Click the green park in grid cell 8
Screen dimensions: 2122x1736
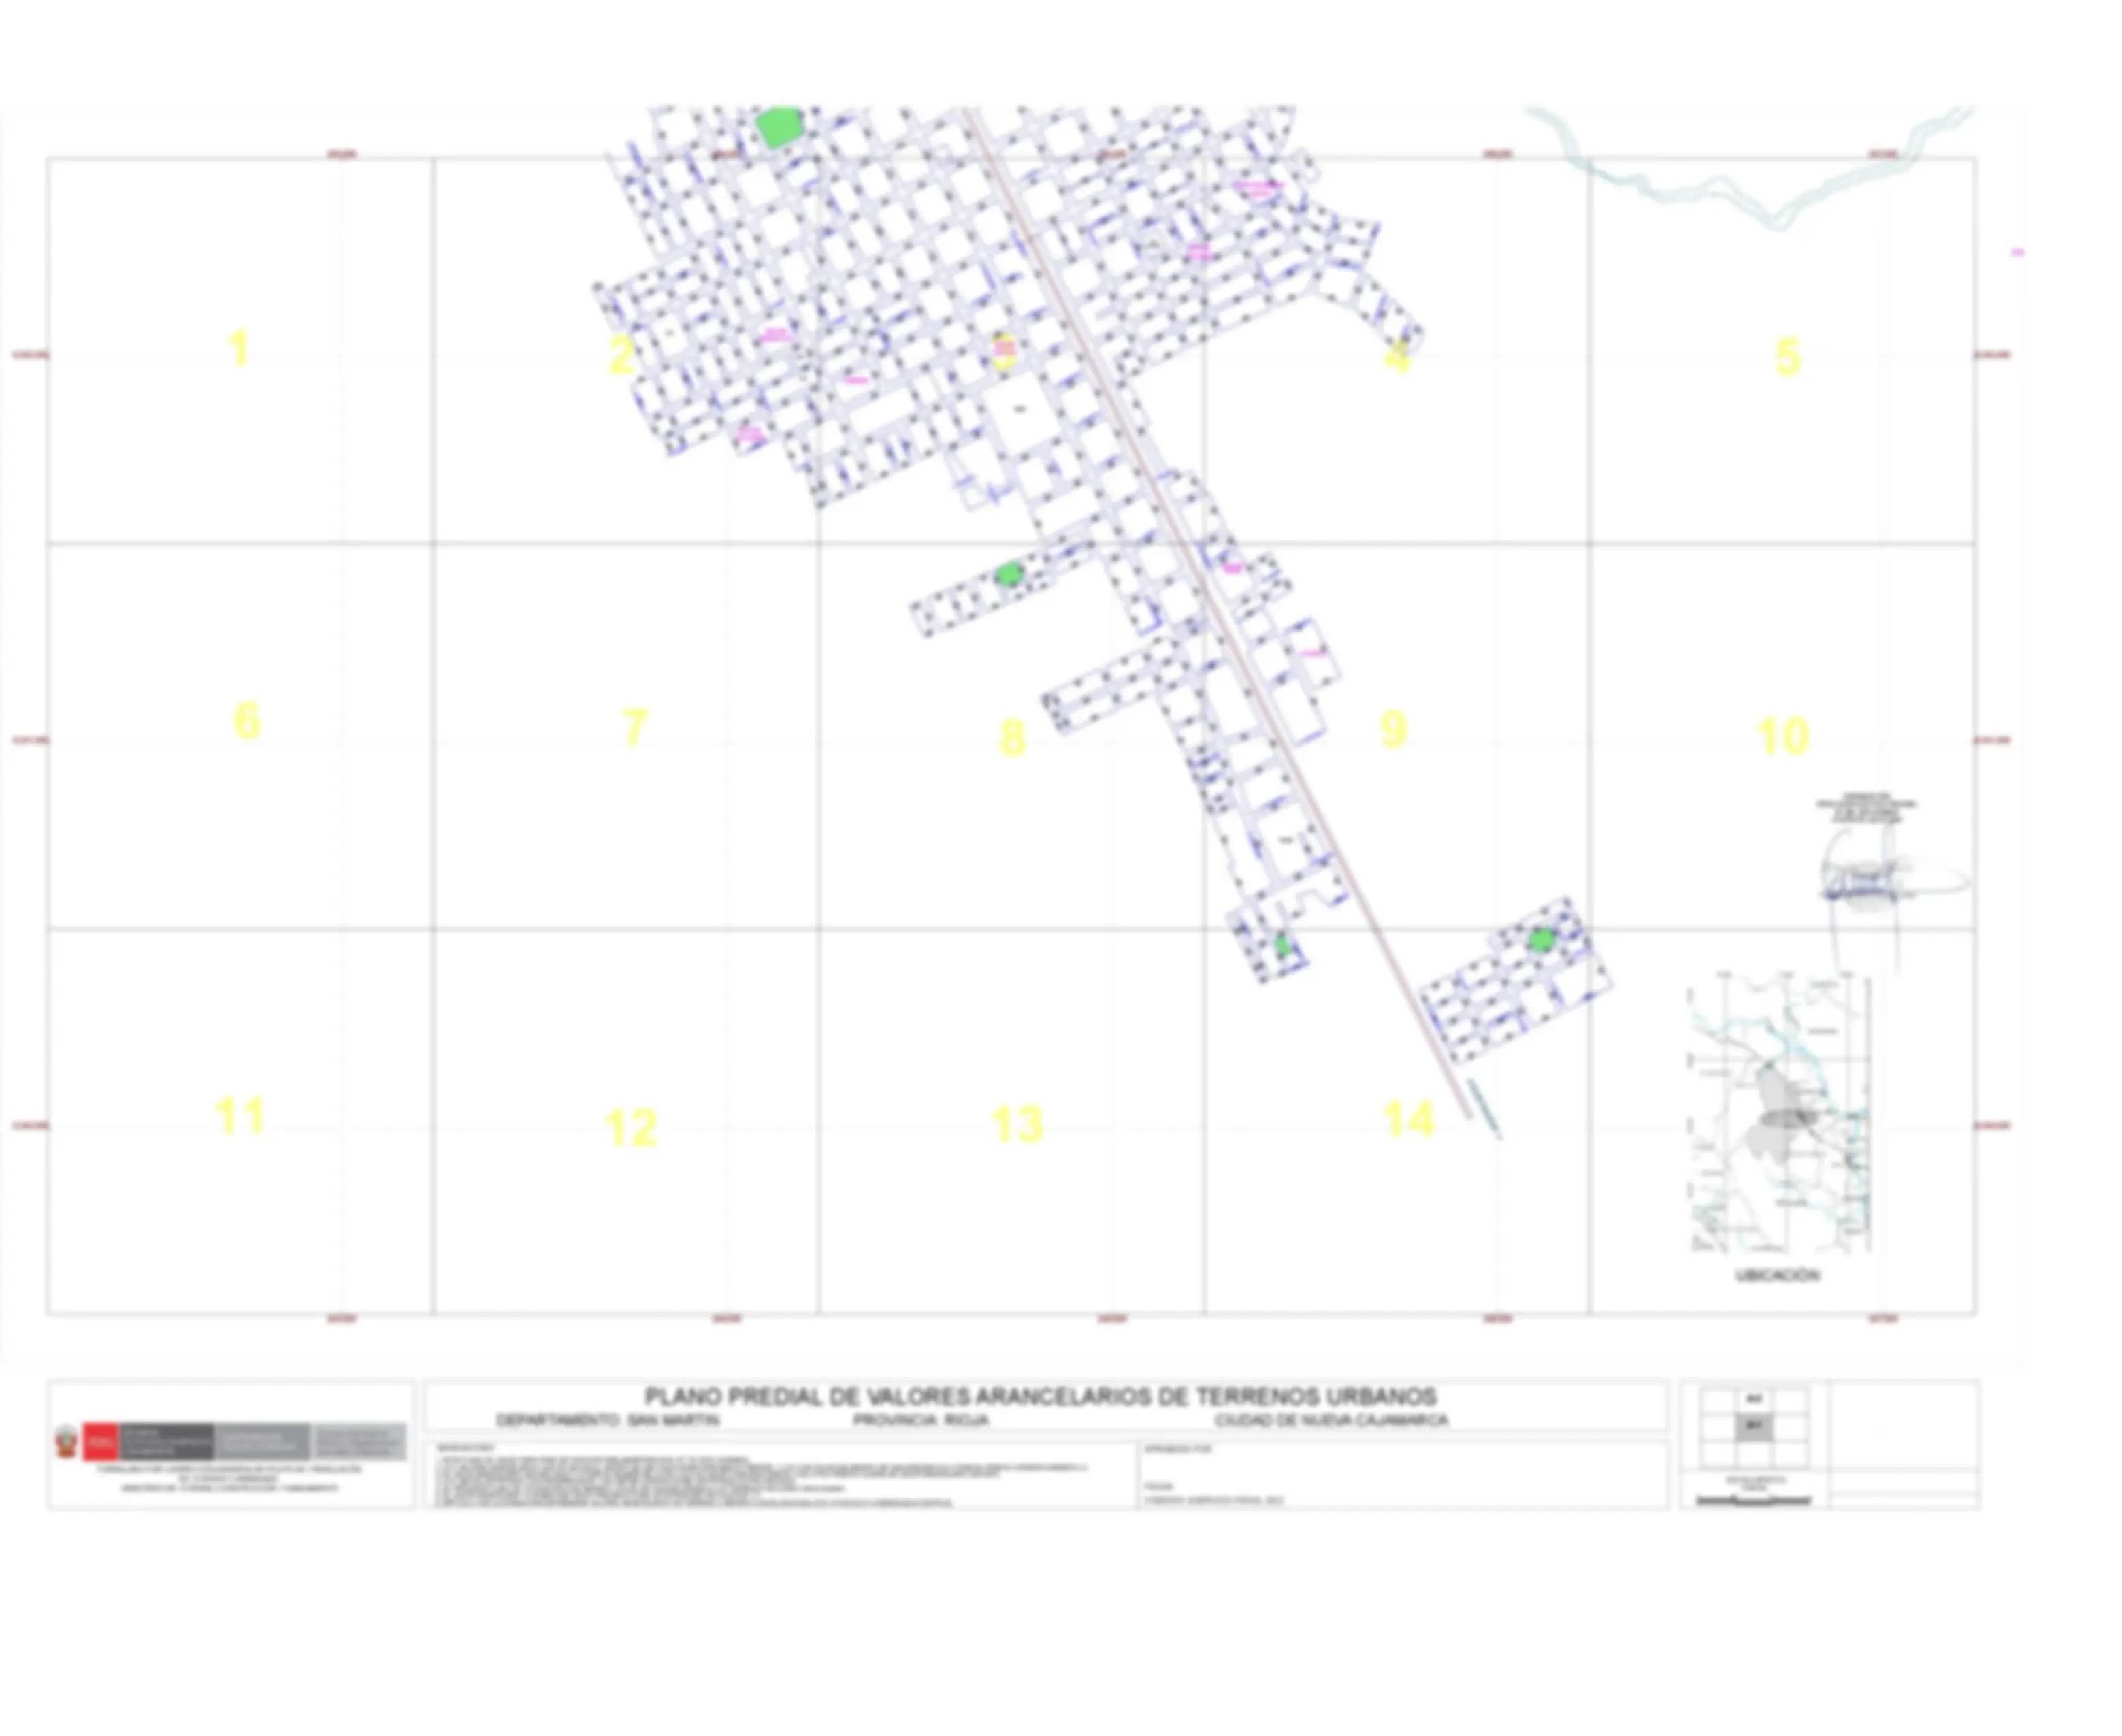(1010, 574)
